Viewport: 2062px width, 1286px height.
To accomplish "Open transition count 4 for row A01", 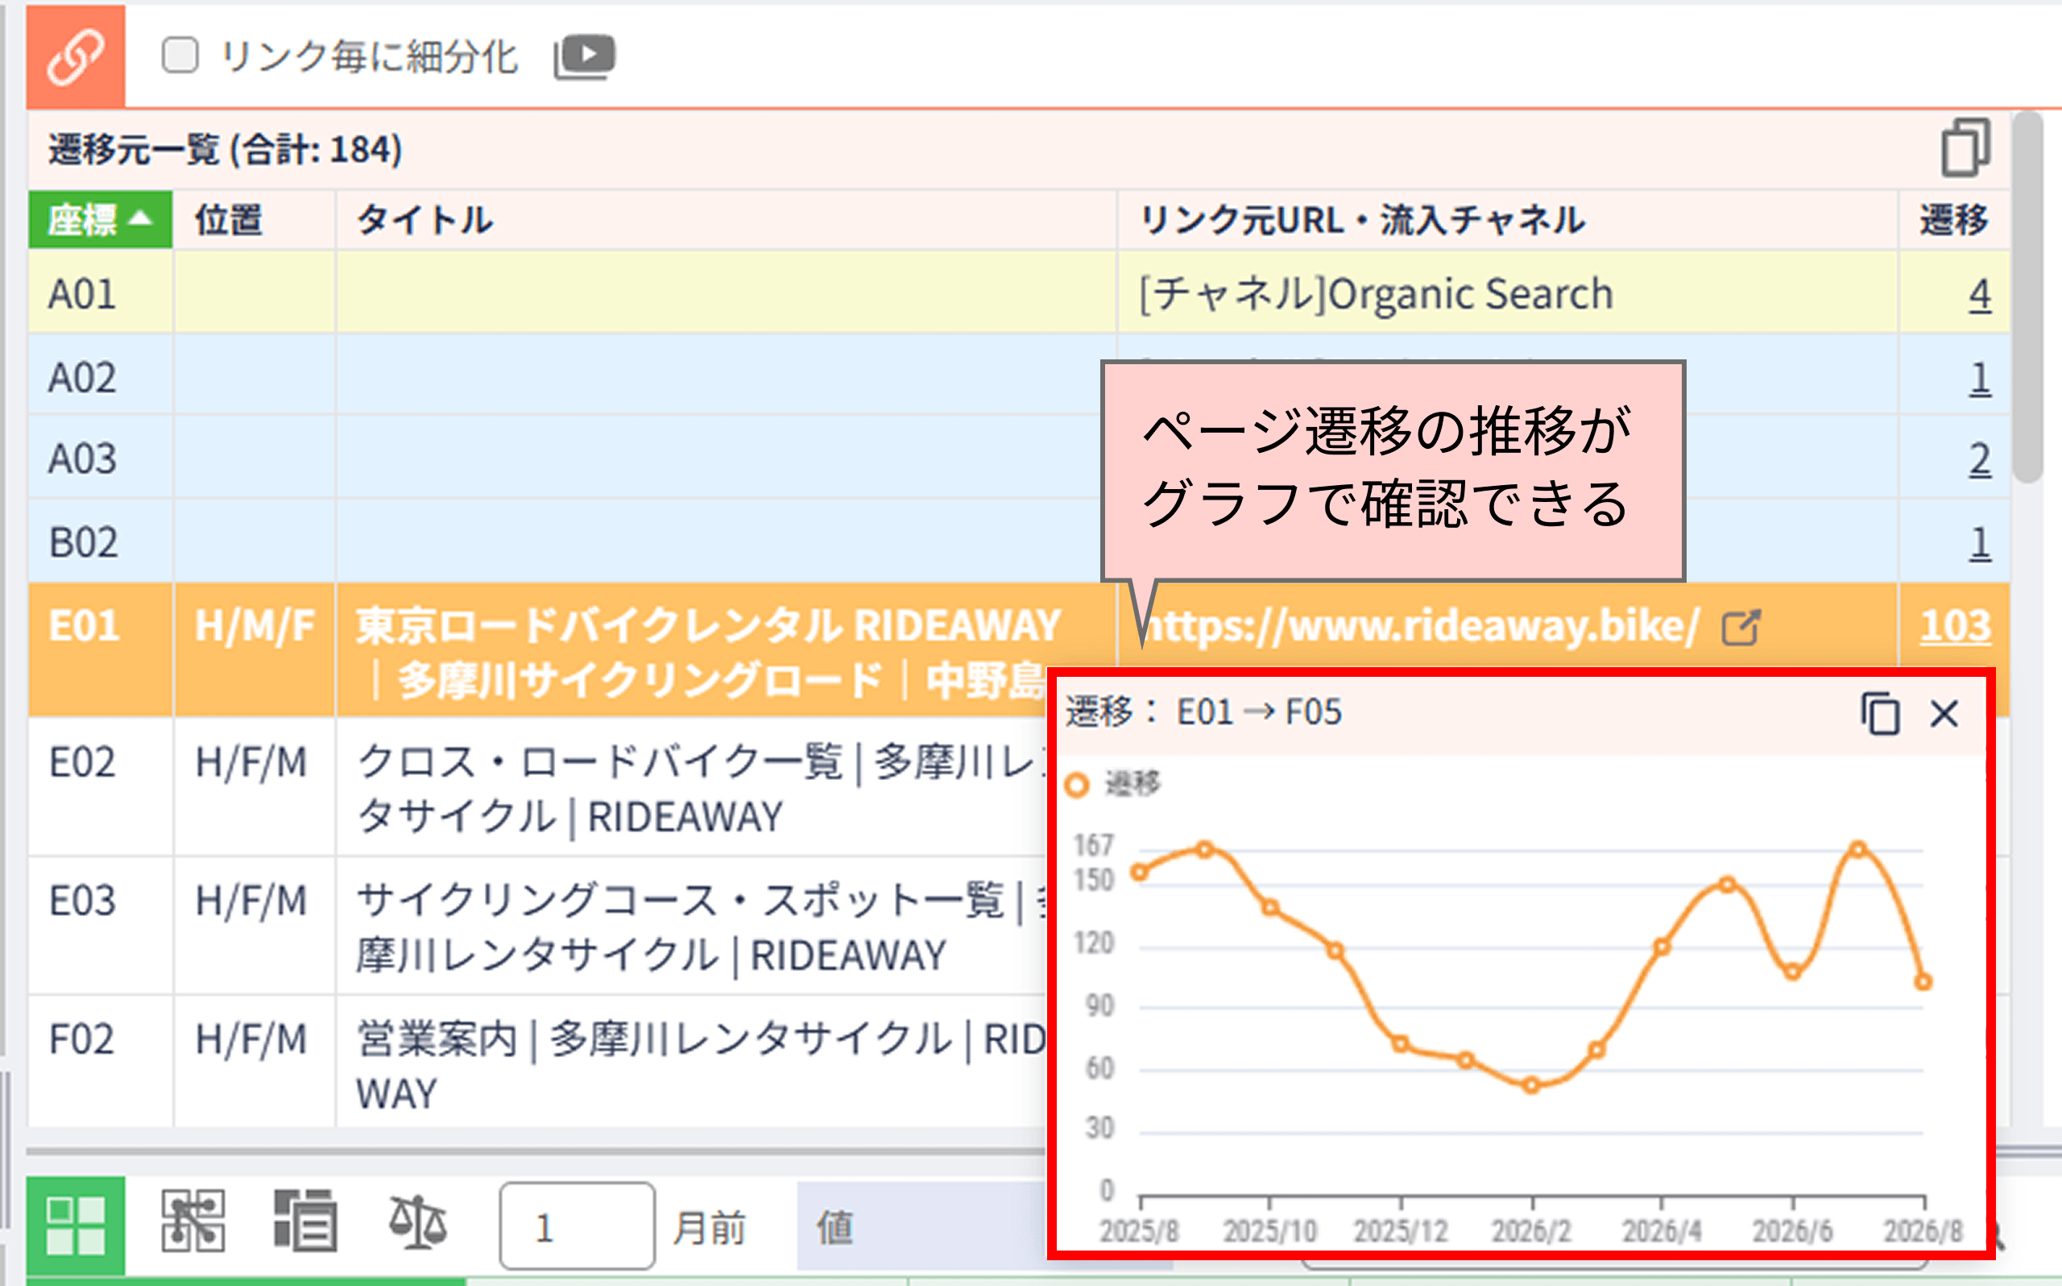I will 1980,294.
